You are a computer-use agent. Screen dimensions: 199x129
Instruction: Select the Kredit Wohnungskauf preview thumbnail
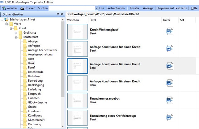click(77, 31)
